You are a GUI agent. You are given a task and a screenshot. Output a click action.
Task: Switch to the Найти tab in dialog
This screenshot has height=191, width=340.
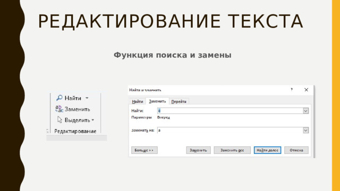click(x=138, y=101)
